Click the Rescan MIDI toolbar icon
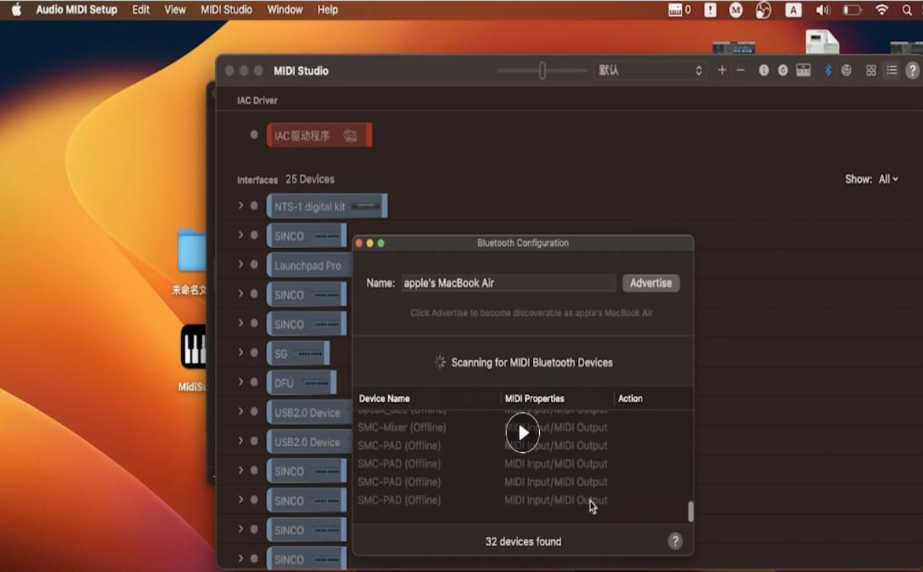 [x=783, y=70]
